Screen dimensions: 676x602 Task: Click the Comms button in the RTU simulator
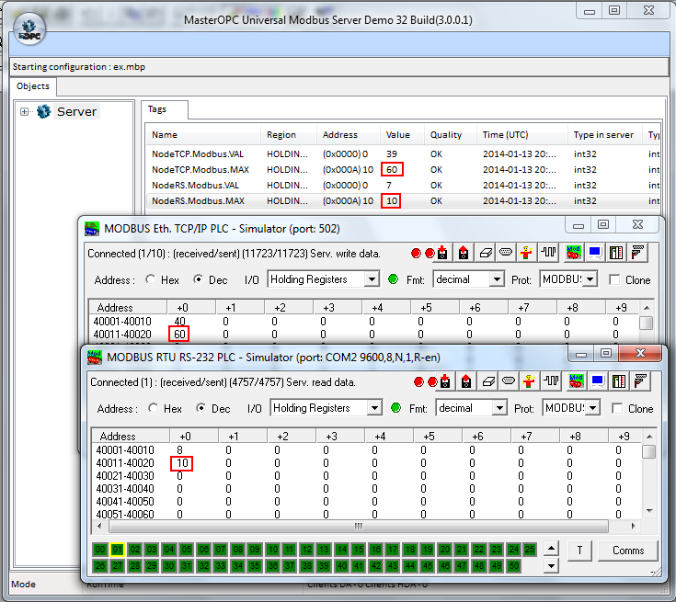(x=628, y=551)
